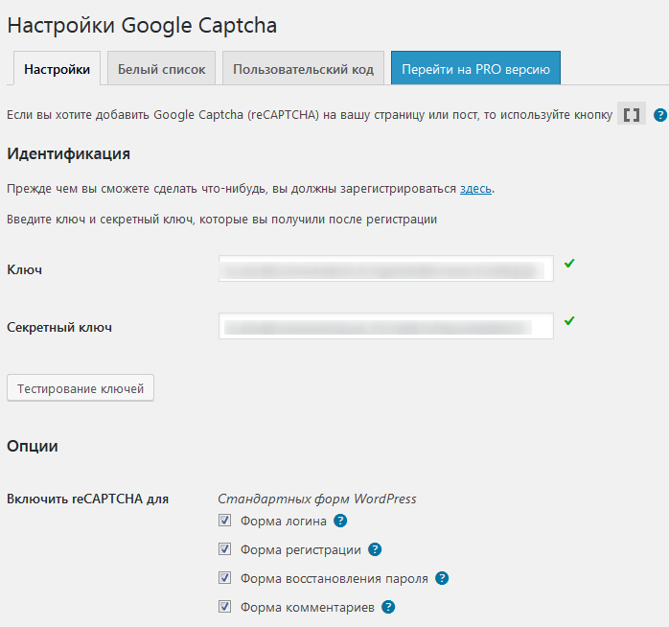Toggle the Форма комментариев checkbox

pyautogui.click(x=225, y=607)
